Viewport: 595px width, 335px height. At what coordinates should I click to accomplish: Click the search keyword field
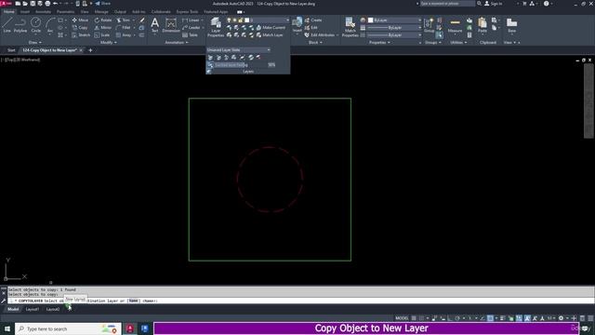coord(447,4)
